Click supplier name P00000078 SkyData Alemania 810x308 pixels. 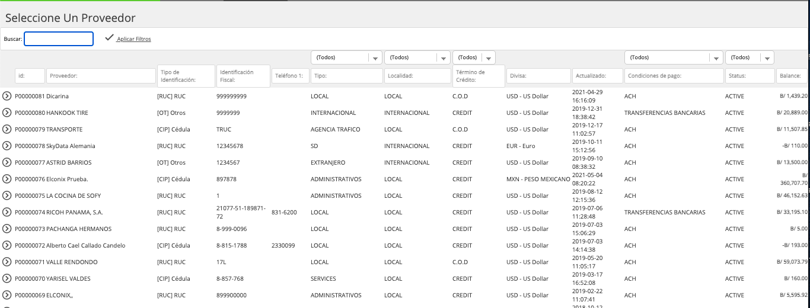(55, 146)
